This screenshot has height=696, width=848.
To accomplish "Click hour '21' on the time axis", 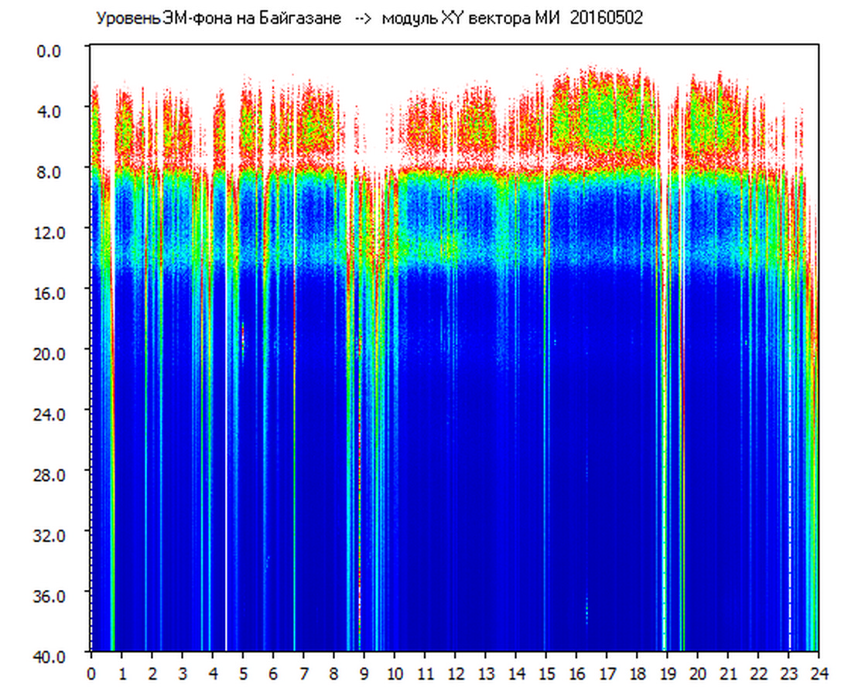I will [x=728, y=674].
